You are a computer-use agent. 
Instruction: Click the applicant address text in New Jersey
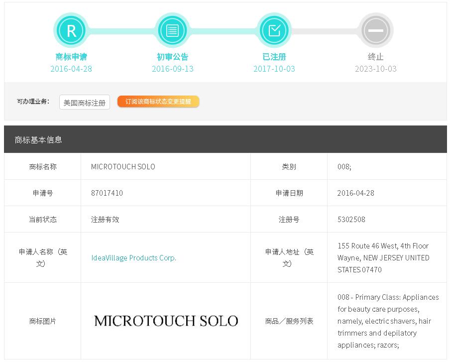pyautogui.click(x=383, y=258)
